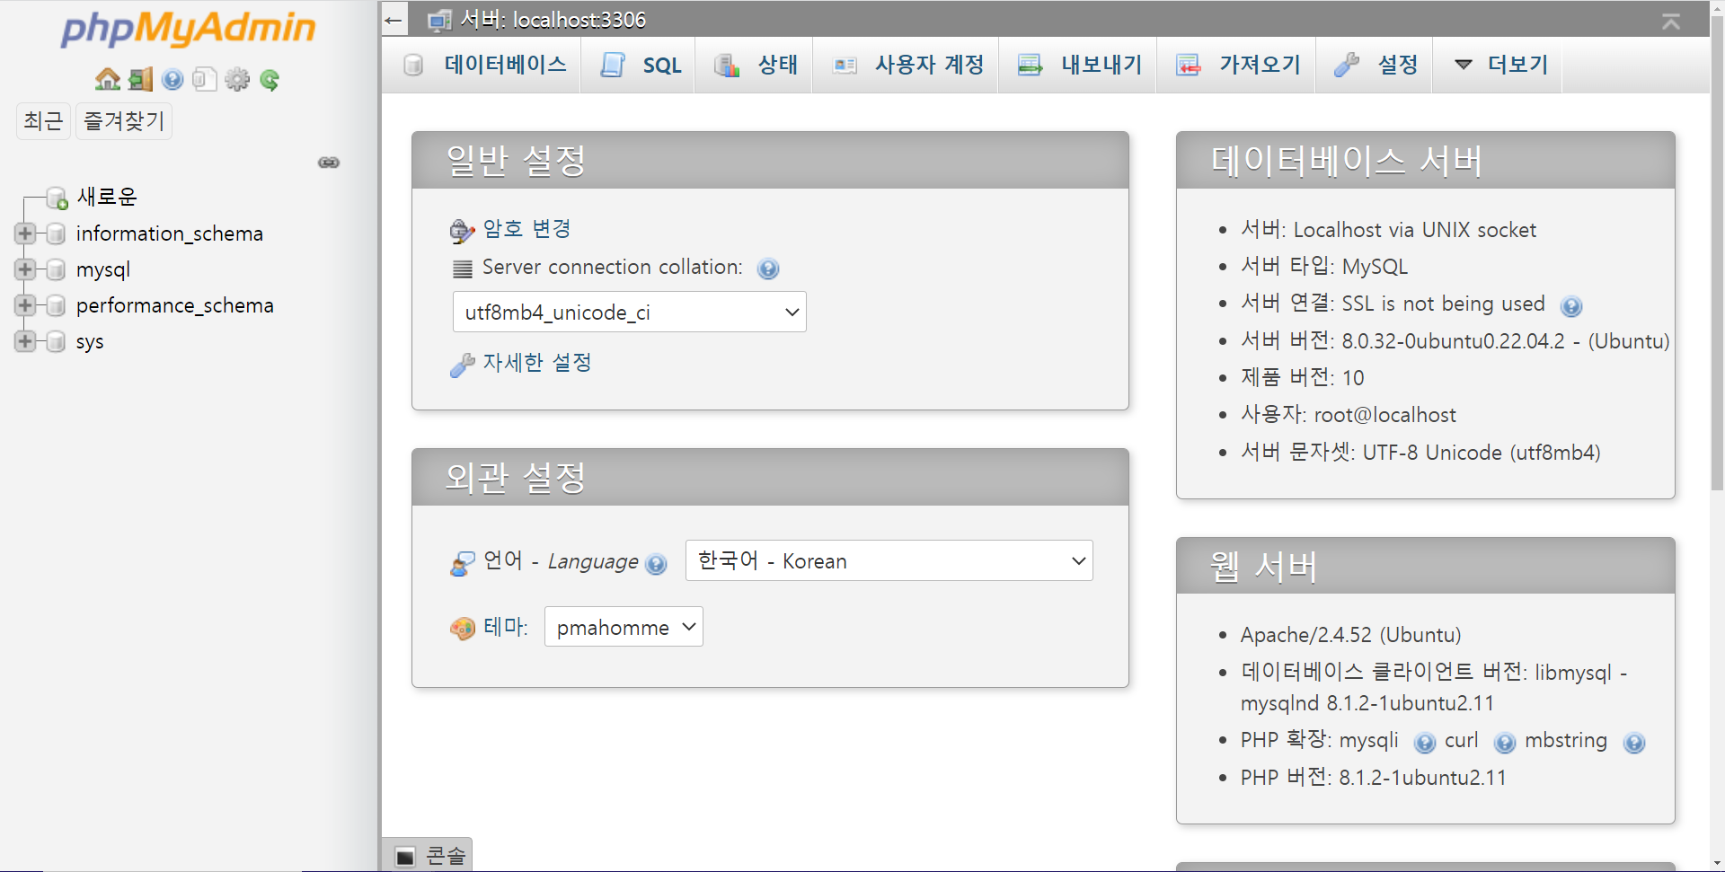Click help icon after curl extension
Image resolution: width=1725 pixels, height=872 pixels.
pyautogui.click(x=1505, y=743)
